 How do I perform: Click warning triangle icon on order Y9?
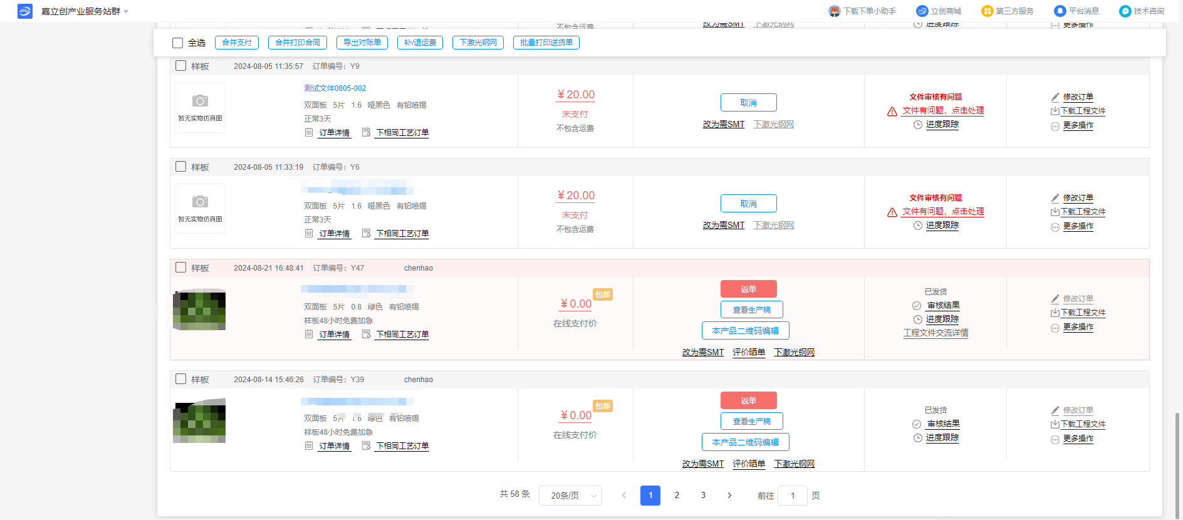point(892,112)
